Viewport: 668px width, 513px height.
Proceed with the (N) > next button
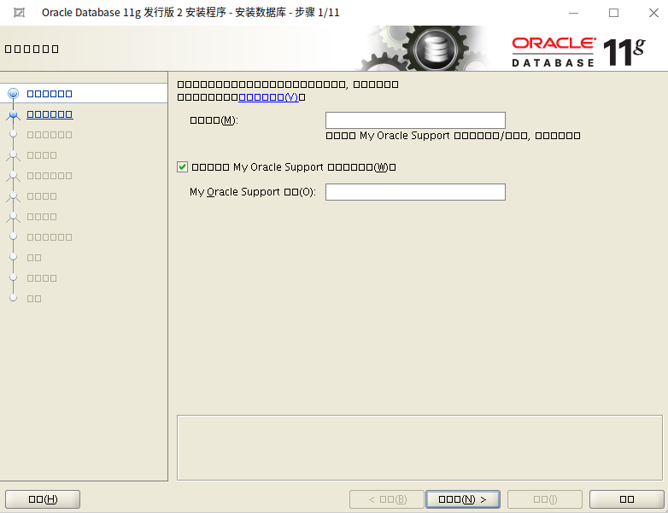pos(462,499)
